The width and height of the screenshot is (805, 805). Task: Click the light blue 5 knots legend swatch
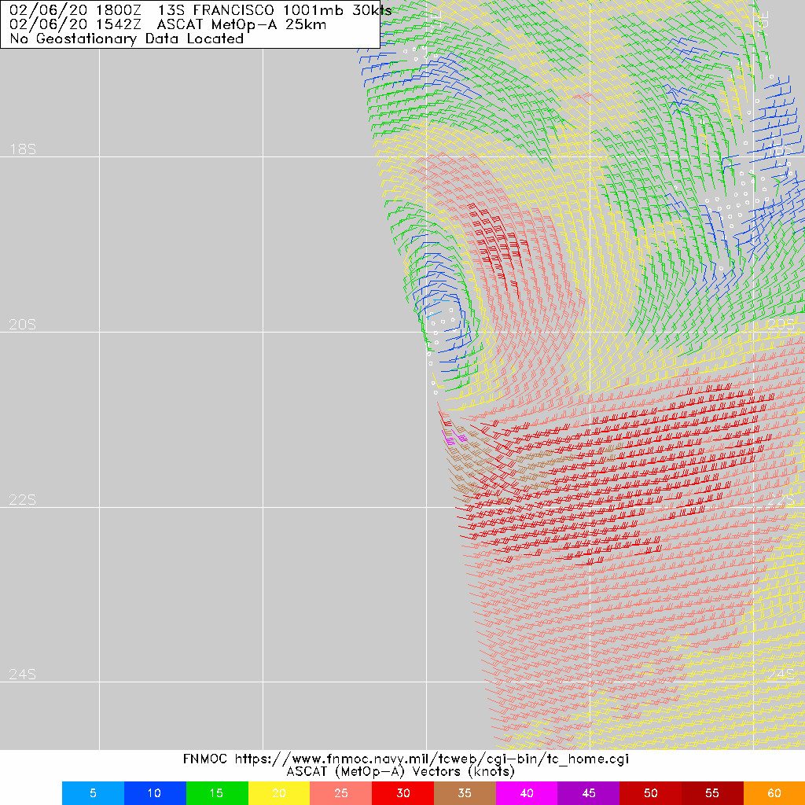93,793
